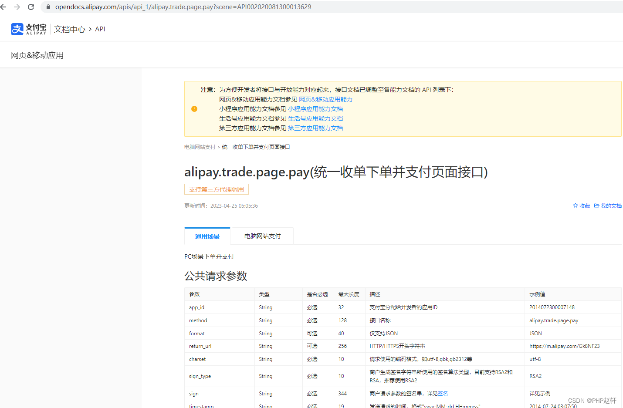Open the 小程序应用能力文档 link

coord(316,108)
